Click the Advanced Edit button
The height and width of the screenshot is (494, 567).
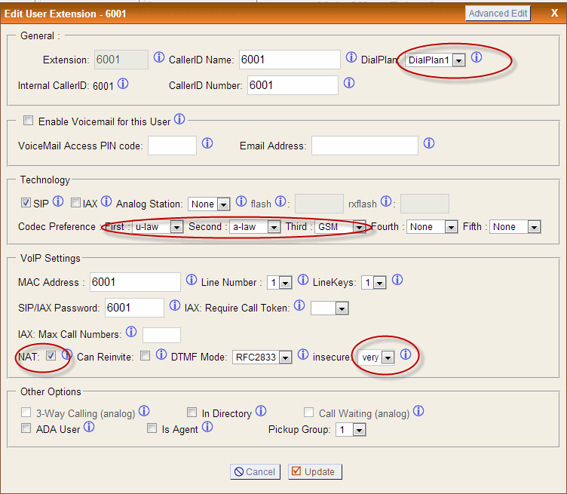498,14
